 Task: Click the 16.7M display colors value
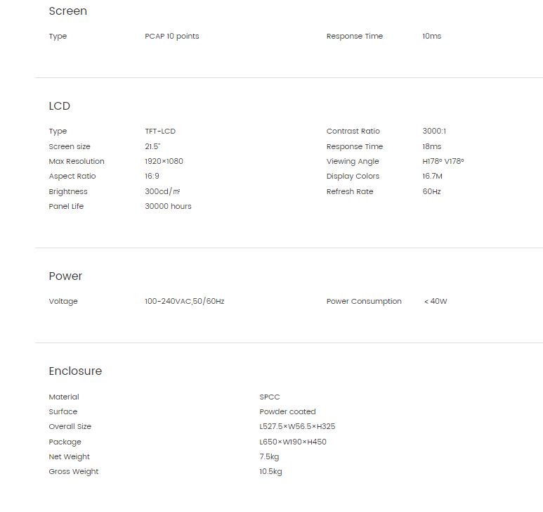(x=432, y=176)
